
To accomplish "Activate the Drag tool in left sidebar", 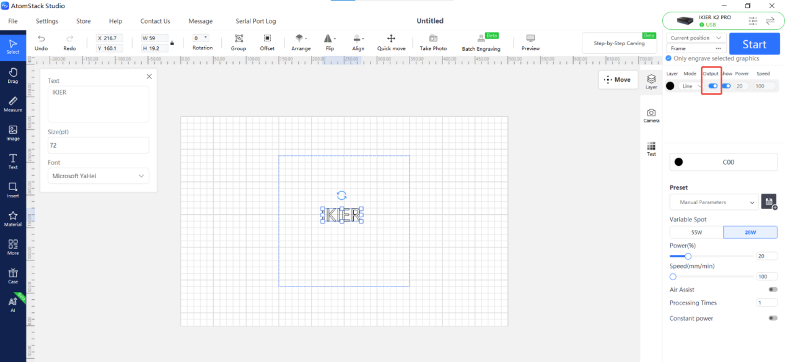I will (12, 76).
